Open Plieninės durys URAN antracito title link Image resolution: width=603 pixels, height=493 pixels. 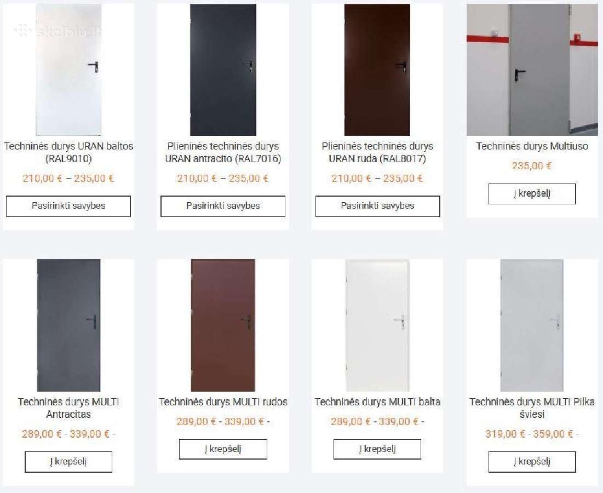pos(223,152)
